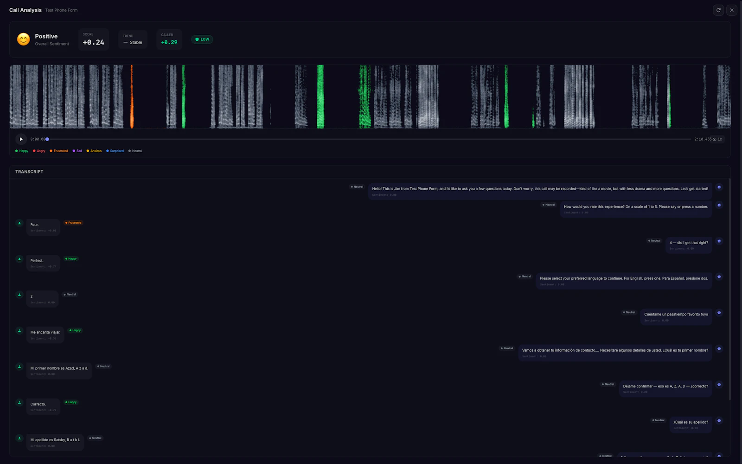Image resolution: width=742 pixels, height=464 pixels.
Task: Click bot icon beside rating question message
Action: (719, 205)
